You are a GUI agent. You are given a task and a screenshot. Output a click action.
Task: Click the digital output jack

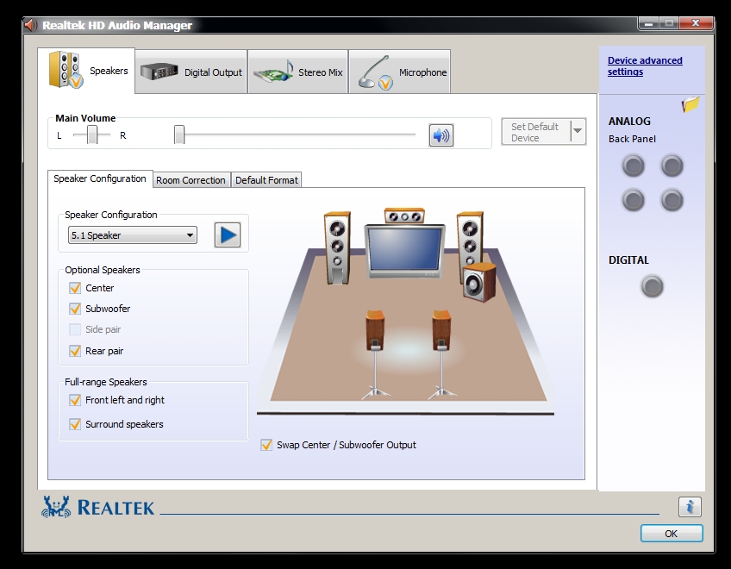(652, 286)
